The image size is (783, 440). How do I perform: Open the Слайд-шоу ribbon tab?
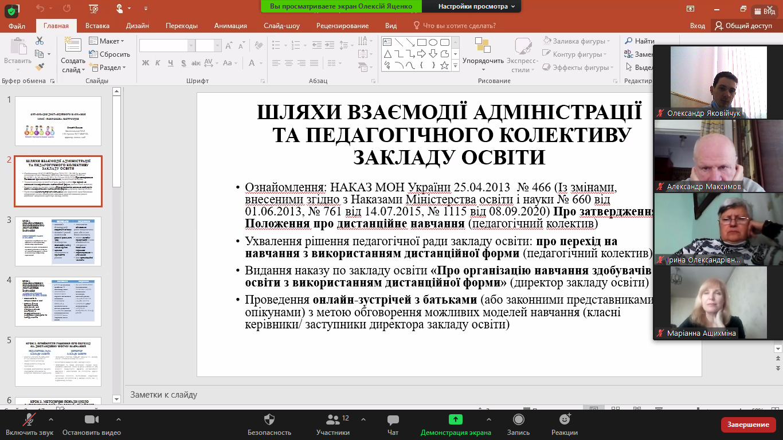[x=281, y=26]
